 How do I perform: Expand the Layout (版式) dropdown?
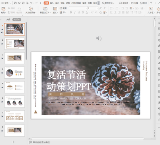pos(55,12)
